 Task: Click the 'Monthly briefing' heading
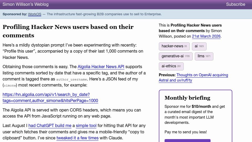pos(187,98)
